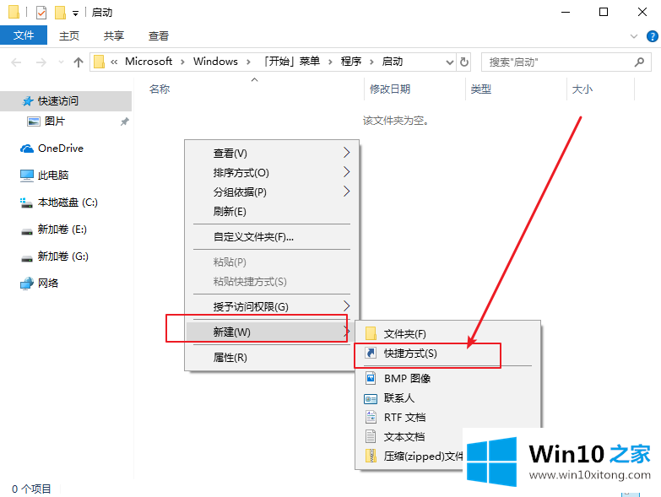Open 本地磁盘 (C:) drive
Image resolution: width=661 pixels, height=497 pixels.
[x=68, y=202]
